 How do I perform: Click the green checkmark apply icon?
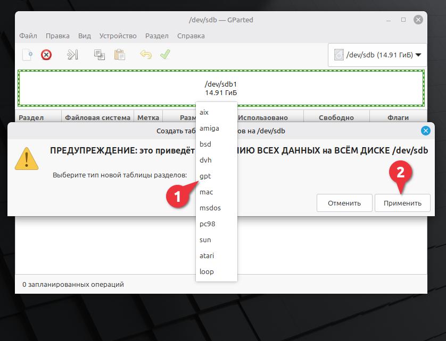(165, 54)
